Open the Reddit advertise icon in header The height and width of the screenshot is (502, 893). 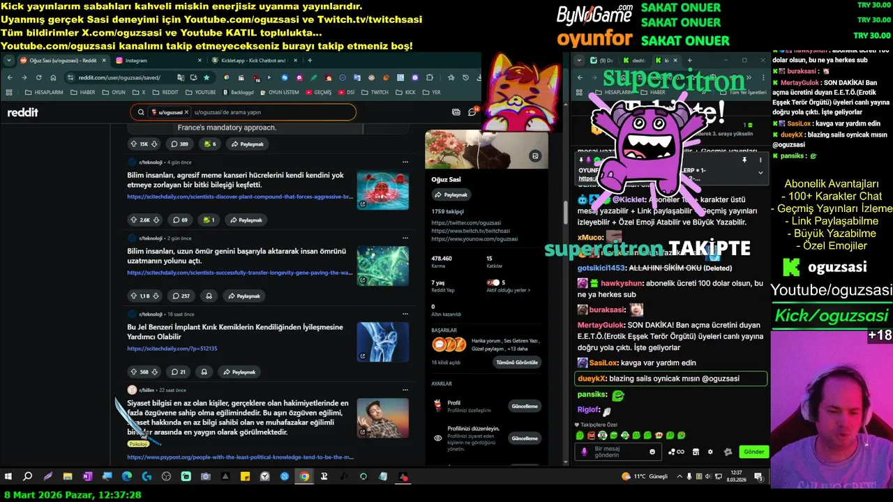click(x=456, y=112)
